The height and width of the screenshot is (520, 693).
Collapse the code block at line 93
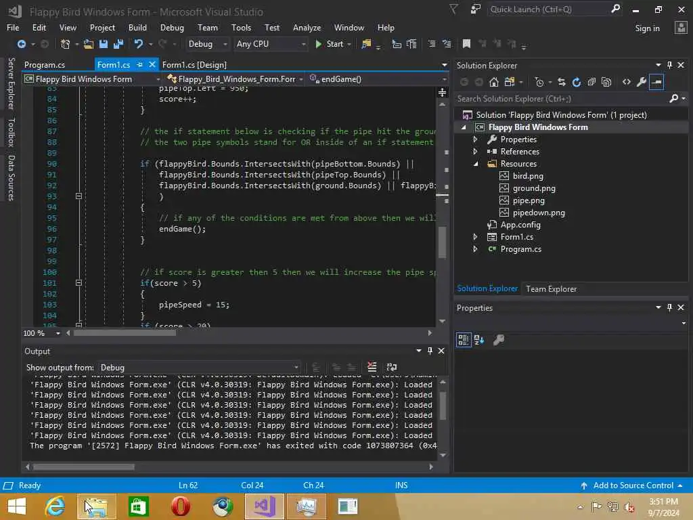(x=79, y=196)
